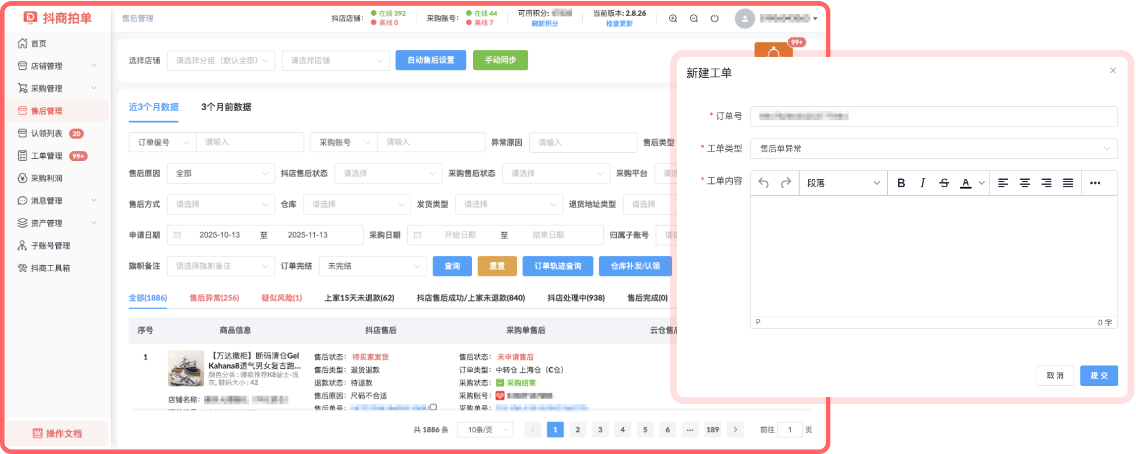Center align the work order text
This screenshot has height=454, width=1136.
[1025, 183]
